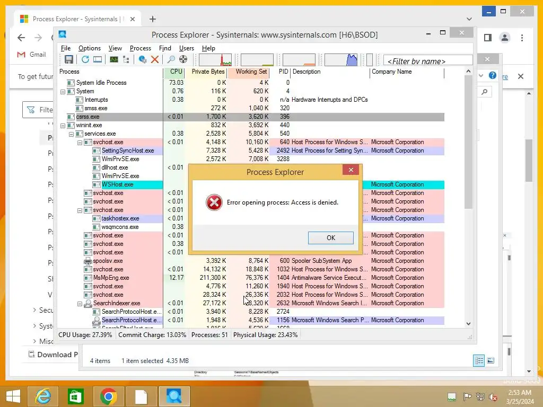Collapse the SearchIndexer.exe tree node
The height and width of the screenshot is (407, 543).
(80, 304)
